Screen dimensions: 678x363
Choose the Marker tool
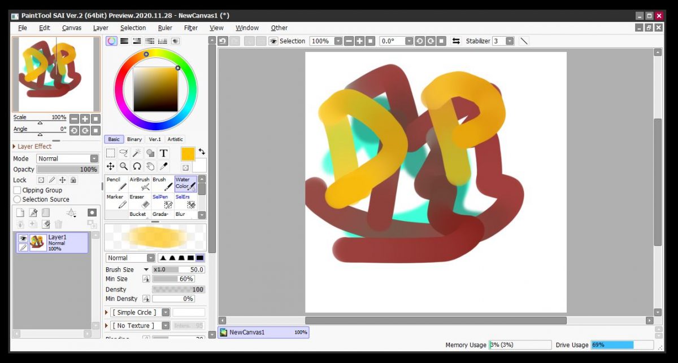click(x=116, y=201)
